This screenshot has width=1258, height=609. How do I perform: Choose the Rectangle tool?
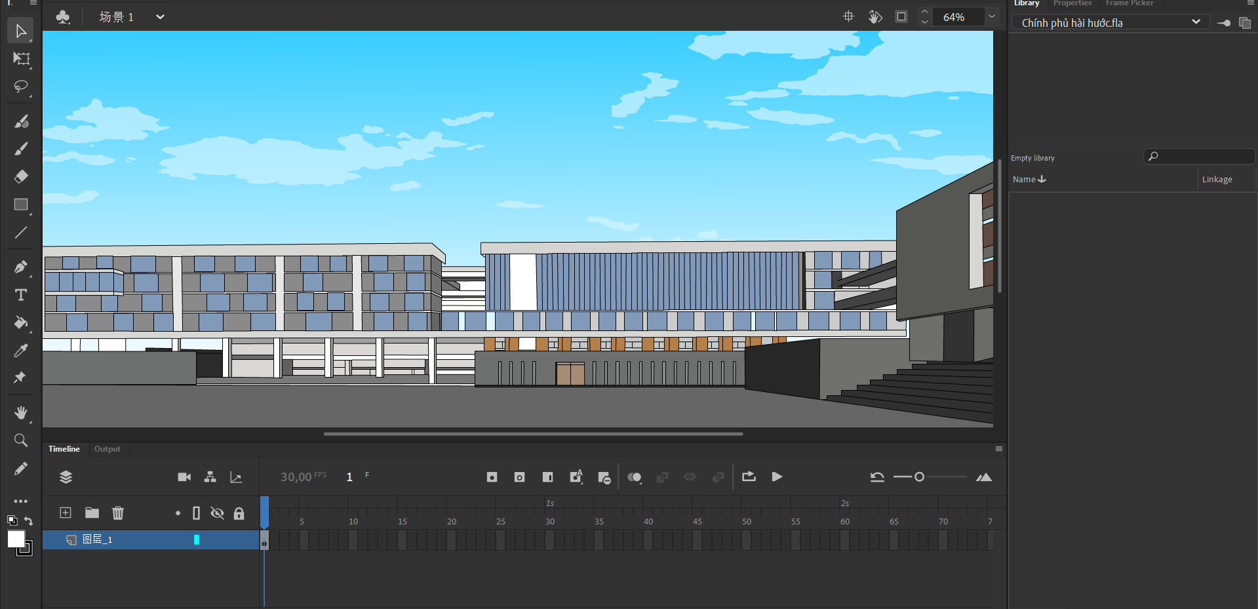(x=21, y=205)
